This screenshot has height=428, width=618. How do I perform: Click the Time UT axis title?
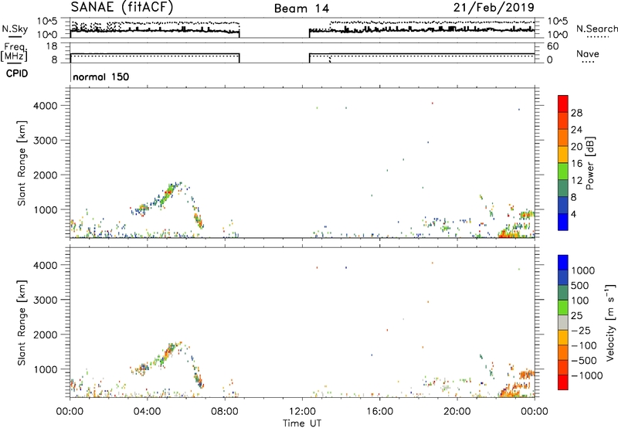tap(302, 423)
